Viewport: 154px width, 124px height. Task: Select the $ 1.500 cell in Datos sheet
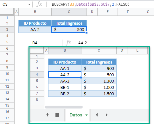99,94
